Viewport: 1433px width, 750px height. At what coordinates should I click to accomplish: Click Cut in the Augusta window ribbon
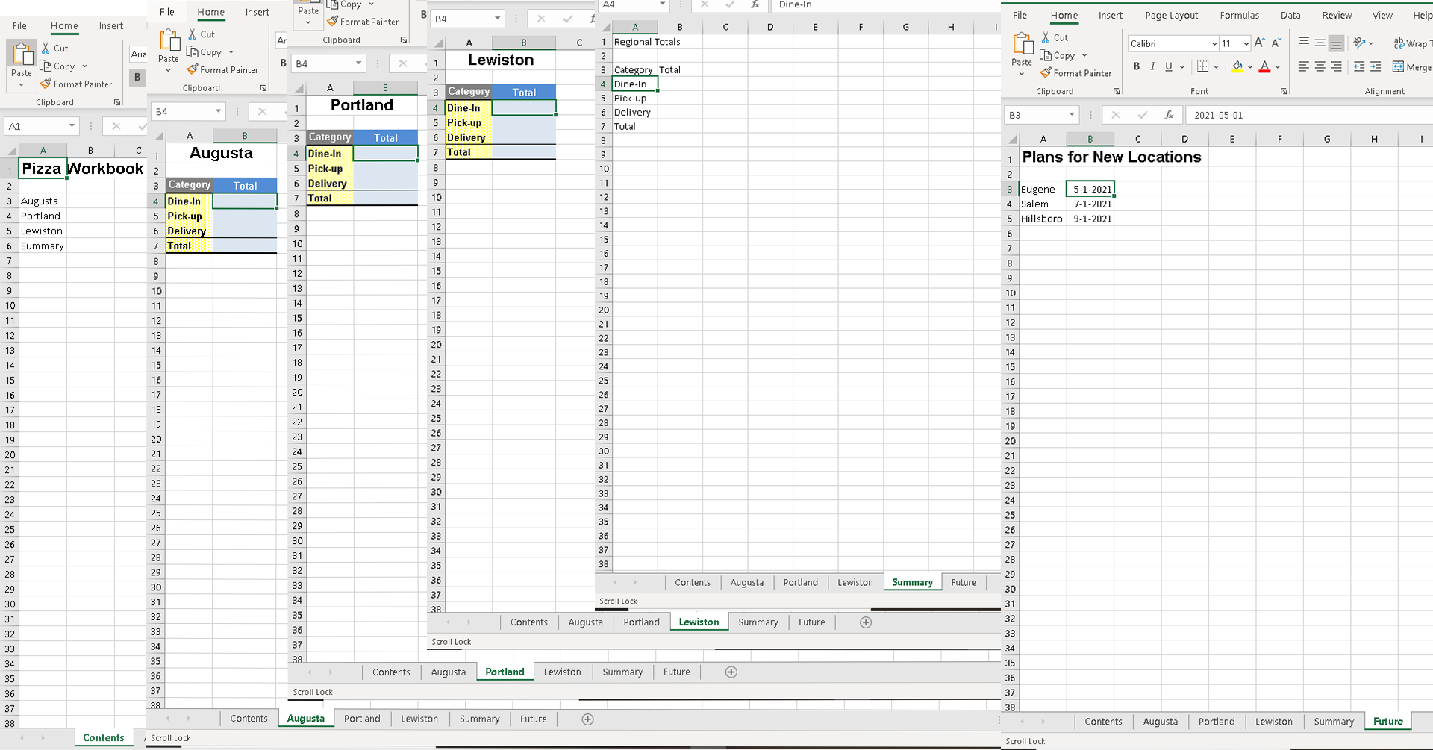201,34
